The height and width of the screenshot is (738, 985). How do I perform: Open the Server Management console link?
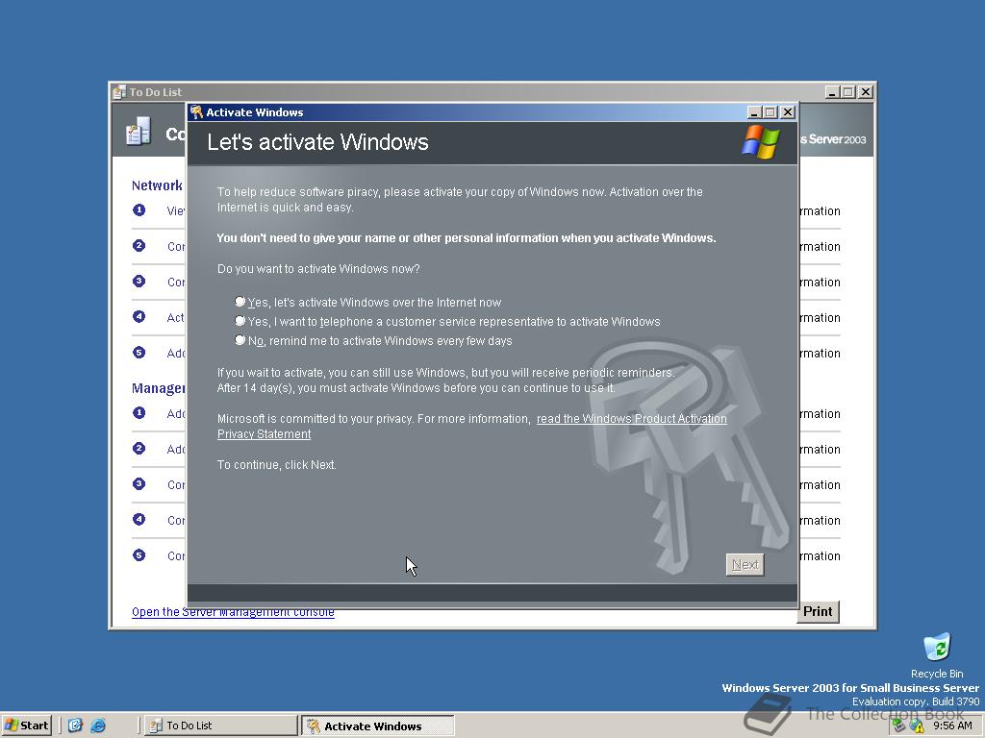[233, 612]
